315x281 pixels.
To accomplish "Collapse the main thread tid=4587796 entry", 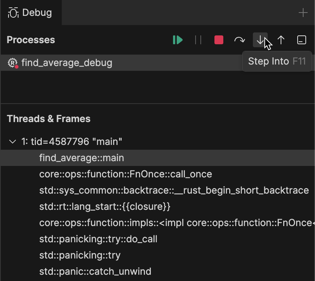I will 12,141.
